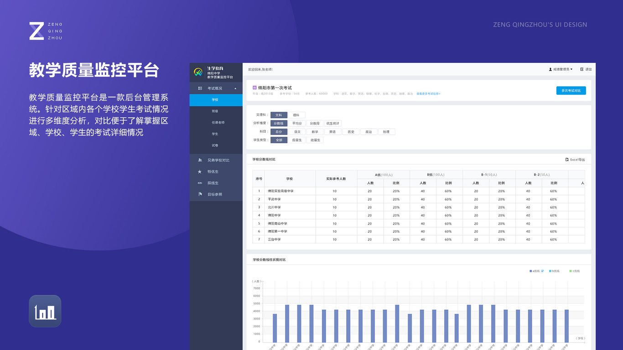Select 全部 student type
The image size is (623, 350).
279,140
